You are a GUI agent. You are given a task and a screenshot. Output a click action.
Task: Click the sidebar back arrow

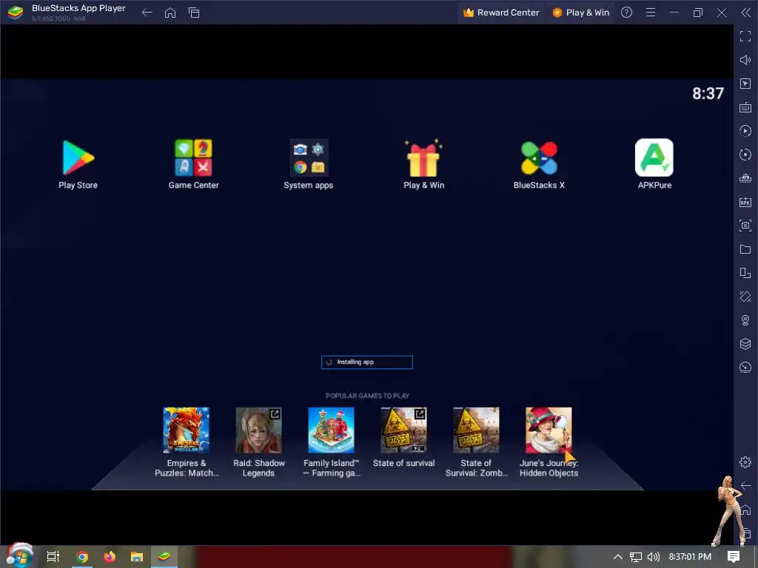(746, 485)
